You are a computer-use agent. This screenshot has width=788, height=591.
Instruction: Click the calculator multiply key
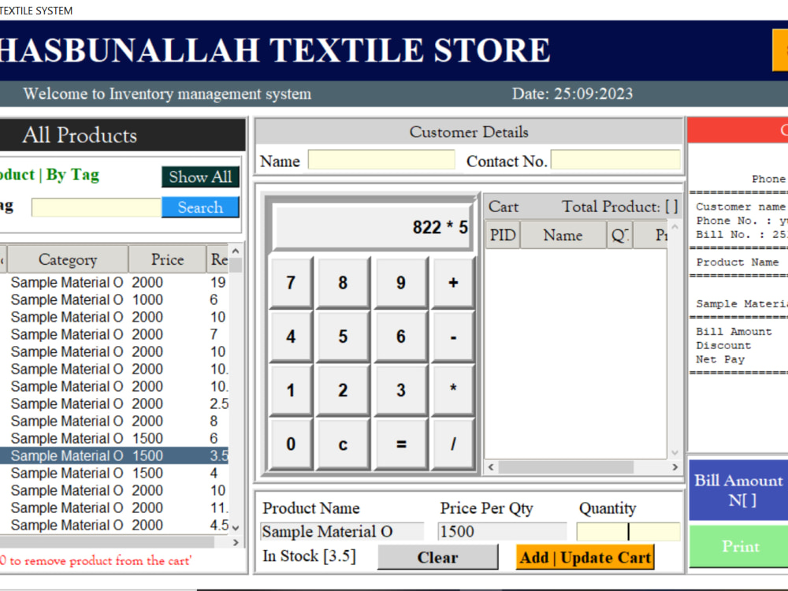click(x=453, y=390)
